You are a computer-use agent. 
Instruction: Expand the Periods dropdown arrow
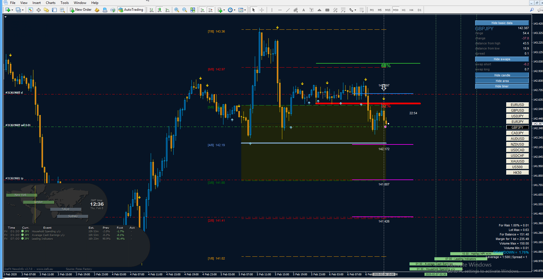pos(234,10)
